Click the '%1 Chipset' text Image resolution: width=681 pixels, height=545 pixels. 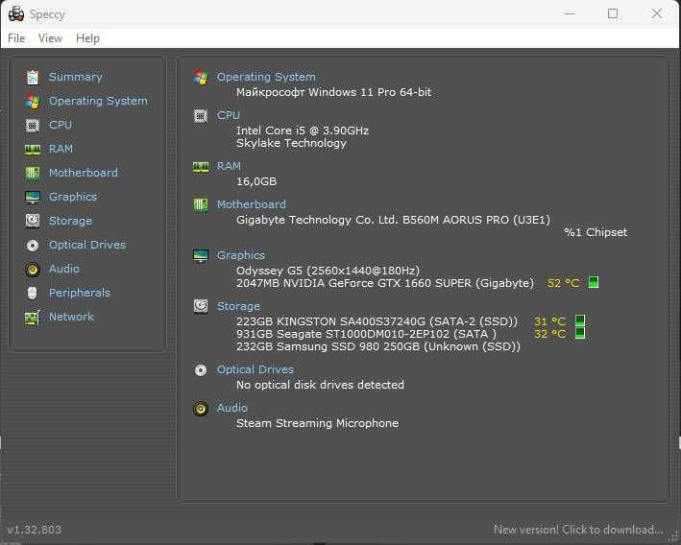tap(596, 232)
